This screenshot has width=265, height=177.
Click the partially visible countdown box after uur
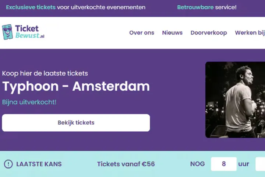tap(261, 164)
